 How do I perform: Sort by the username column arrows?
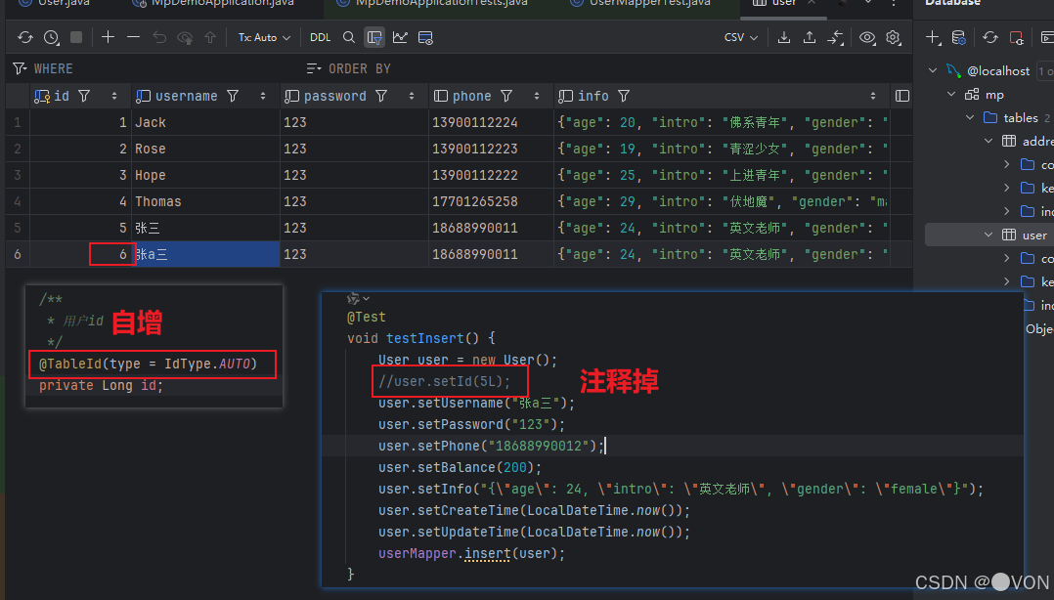coord(263,96)
